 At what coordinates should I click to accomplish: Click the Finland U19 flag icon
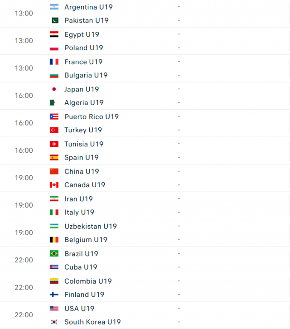tap(54, 295)
